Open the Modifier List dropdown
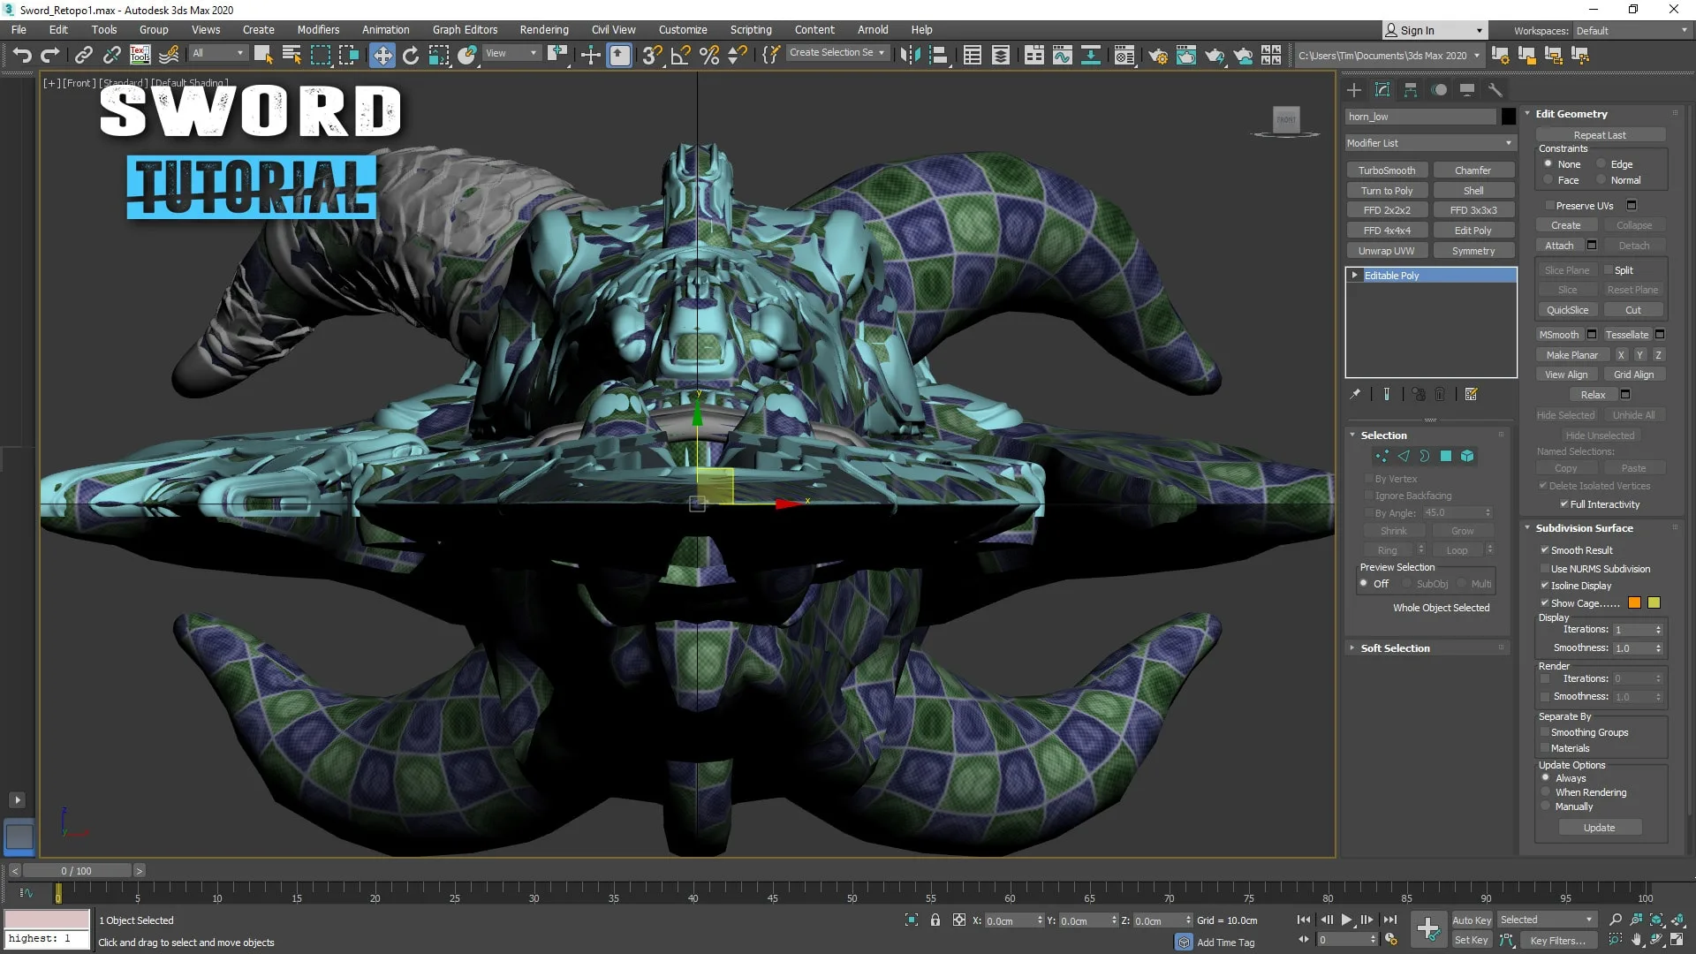The image size is (1696, 954). 1429,143
